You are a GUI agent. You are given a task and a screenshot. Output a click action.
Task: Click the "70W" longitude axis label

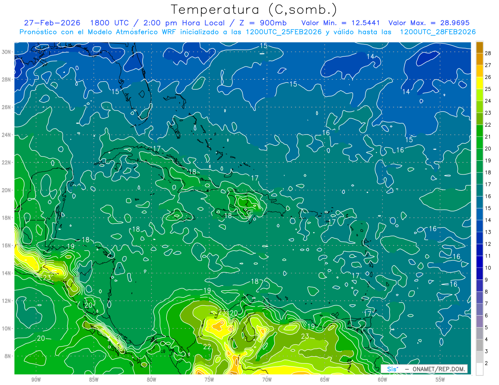point(267,380)
